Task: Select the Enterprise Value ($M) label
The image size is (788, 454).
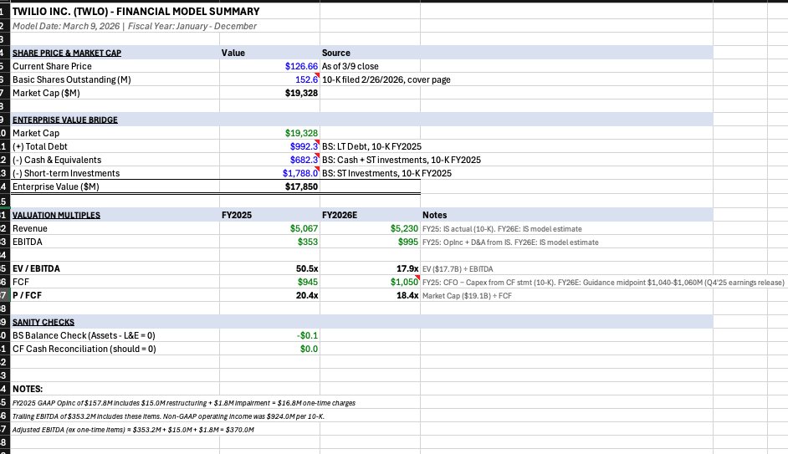Action: click(56, 186)
